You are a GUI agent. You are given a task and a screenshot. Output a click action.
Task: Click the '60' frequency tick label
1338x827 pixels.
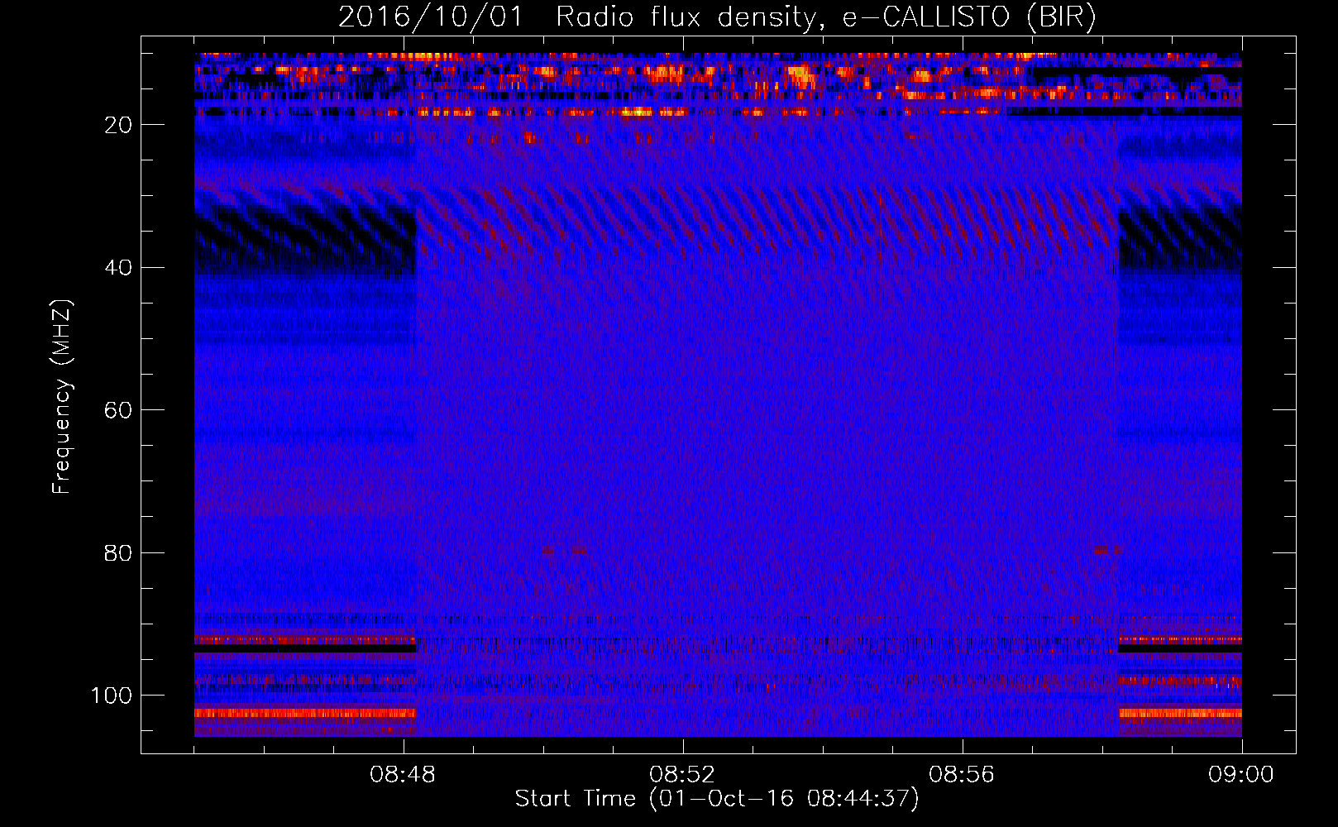click(x=118, y=410)
